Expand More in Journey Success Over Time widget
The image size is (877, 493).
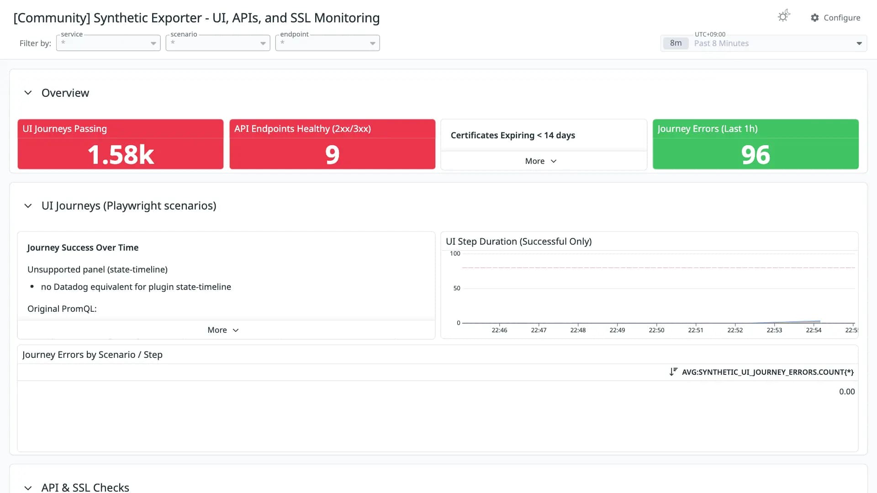[223, 330]
